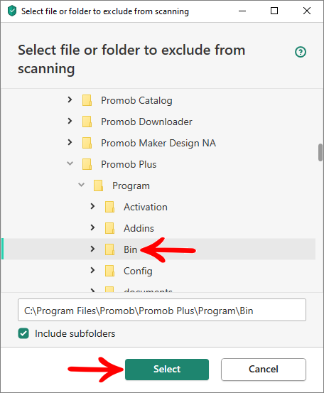The image size is (324, 393).
Task: Uncheck the Include subfolders checkbox
Action: coord(23,333)
